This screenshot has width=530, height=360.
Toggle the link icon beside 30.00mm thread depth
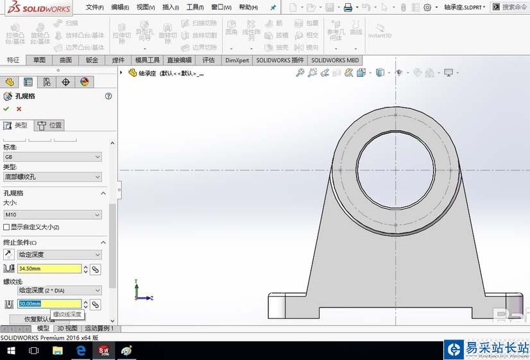[x=95, y=304]
